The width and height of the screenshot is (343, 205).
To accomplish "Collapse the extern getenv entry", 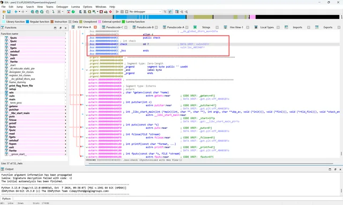I will (87, 96).
